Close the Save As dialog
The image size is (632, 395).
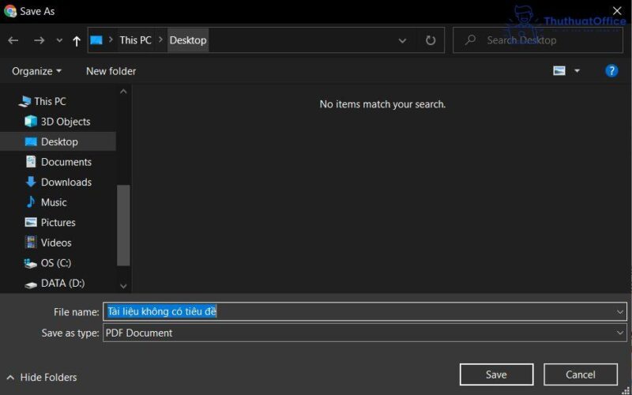[x=617, y=11]
